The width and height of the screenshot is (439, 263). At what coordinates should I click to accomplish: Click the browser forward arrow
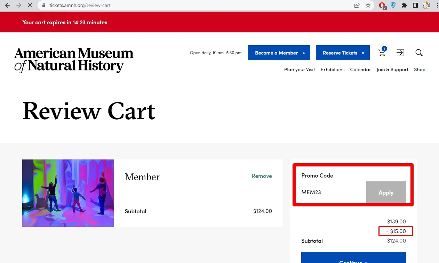(x=19, y=5)
